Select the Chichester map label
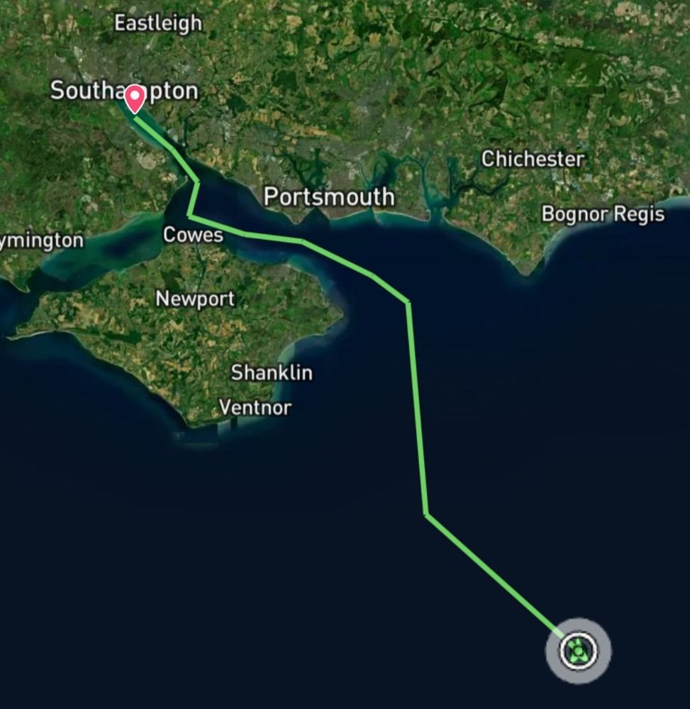Screen dimensions: 690x709 click(x=533, y=159)
